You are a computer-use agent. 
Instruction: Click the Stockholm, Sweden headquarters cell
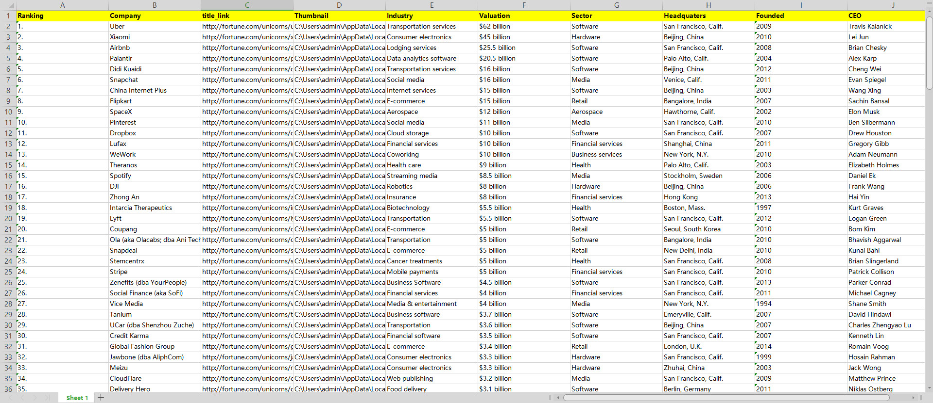(708, 176)
